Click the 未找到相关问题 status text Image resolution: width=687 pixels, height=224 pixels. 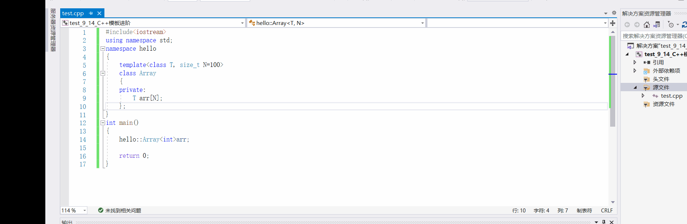[123, 211]
